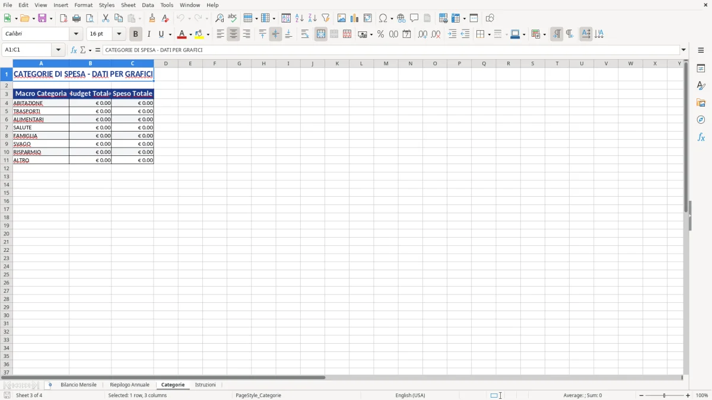Screen dimensions: 712x400
Task: Click the Sort Descending icon
Action: pos(313,18)
